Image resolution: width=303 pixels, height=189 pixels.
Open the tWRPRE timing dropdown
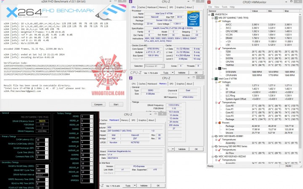(91, 155)
